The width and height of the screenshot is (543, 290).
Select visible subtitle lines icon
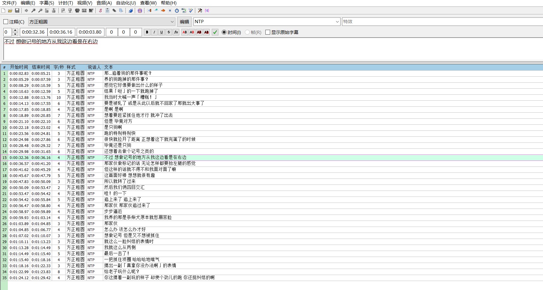point(77,11)
